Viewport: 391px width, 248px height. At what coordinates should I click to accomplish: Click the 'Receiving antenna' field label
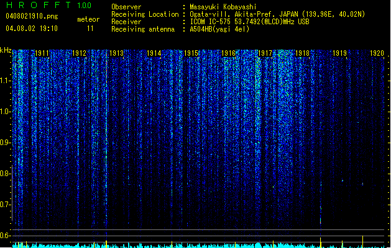[x=143, y=29]
